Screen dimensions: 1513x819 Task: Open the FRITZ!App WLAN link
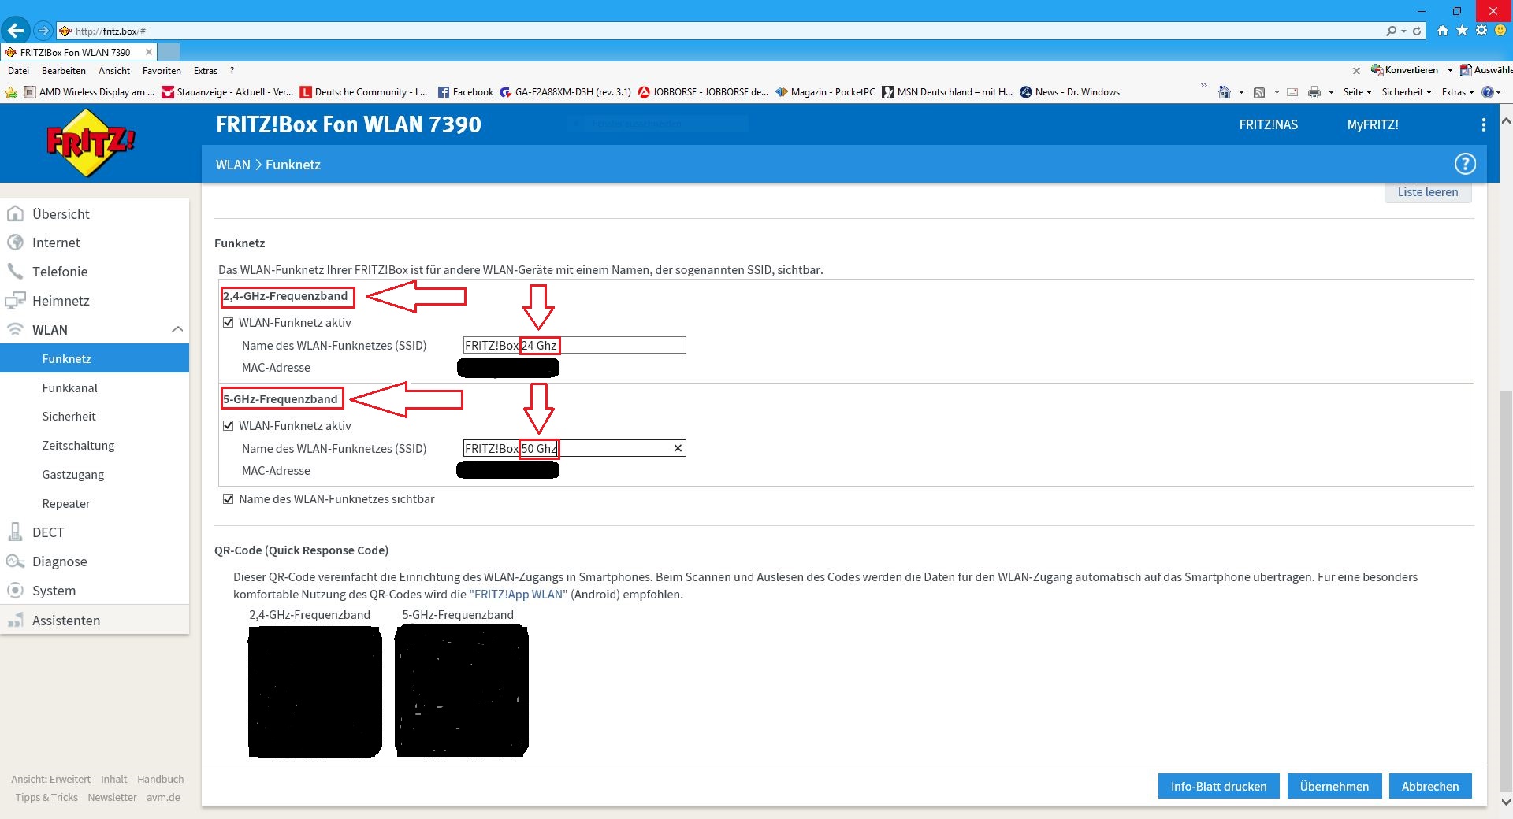[x=518, y=595]
